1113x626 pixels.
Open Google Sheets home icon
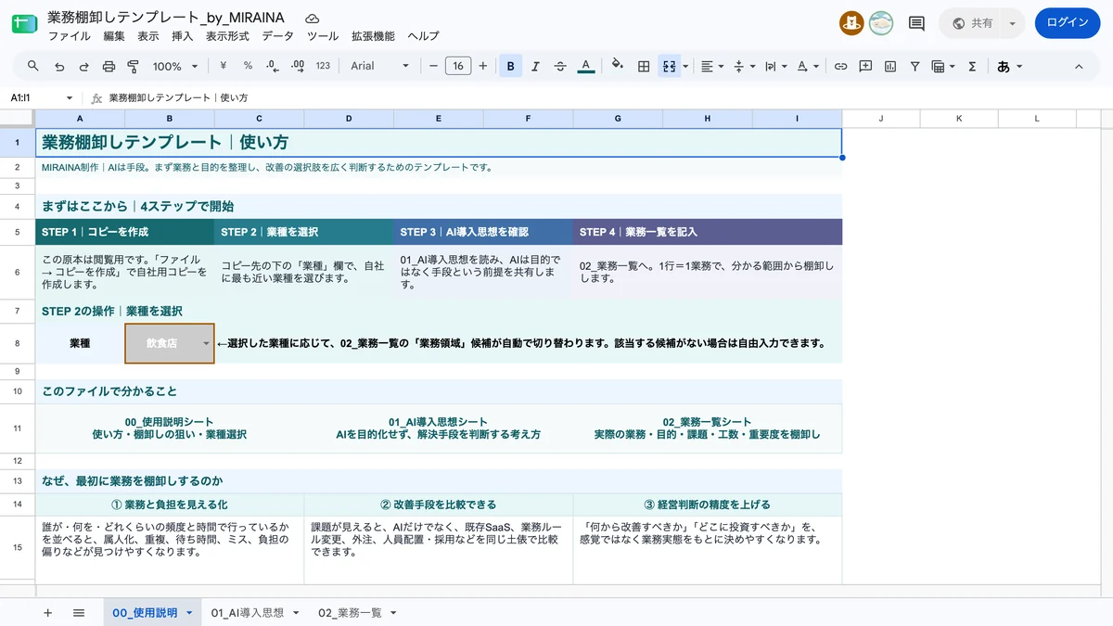point(24,23)
